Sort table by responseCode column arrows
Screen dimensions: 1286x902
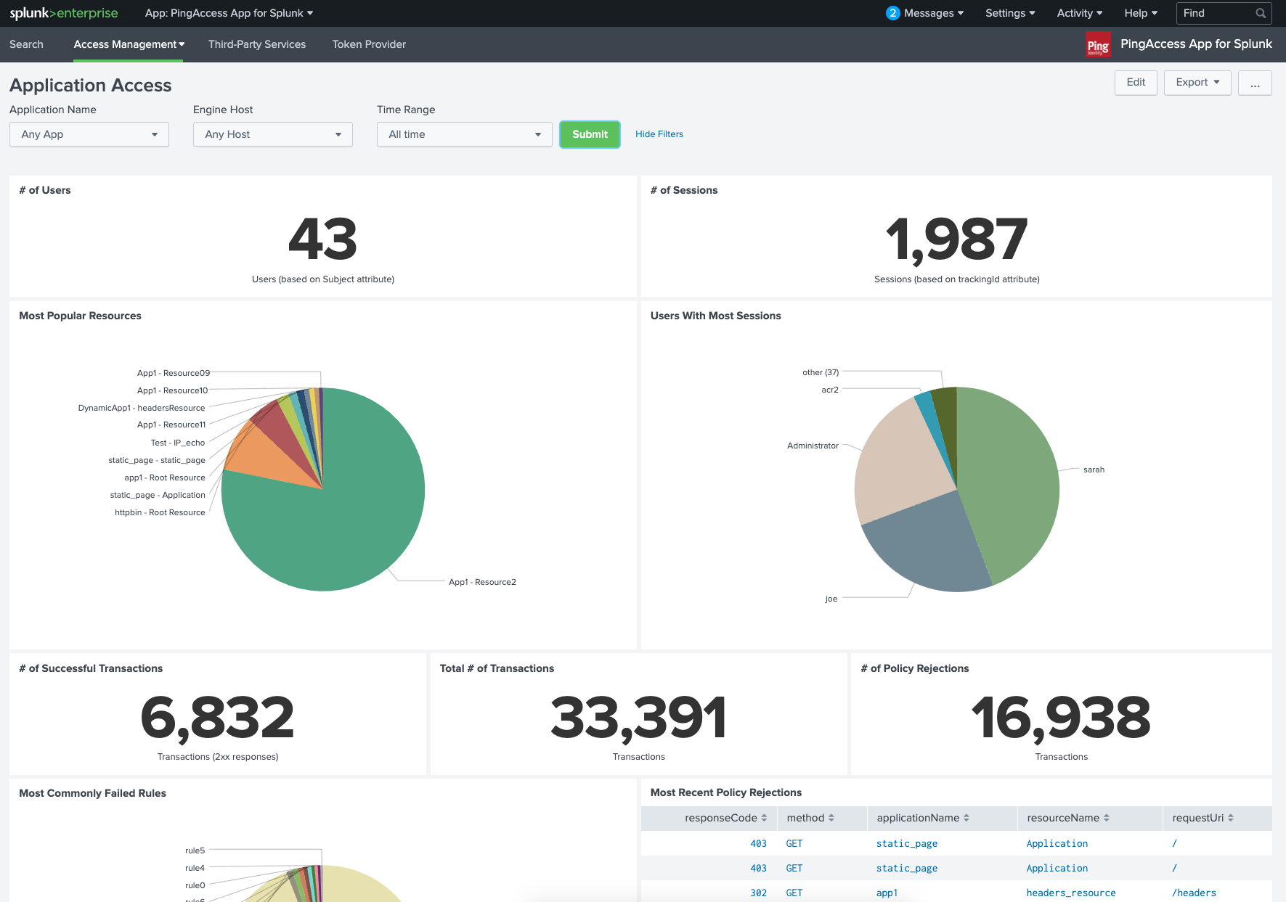764,818
